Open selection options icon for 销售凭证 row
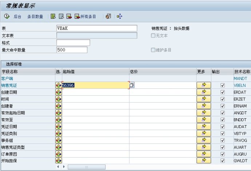This screenshot has width=251, height=171. tap(58, 85)
